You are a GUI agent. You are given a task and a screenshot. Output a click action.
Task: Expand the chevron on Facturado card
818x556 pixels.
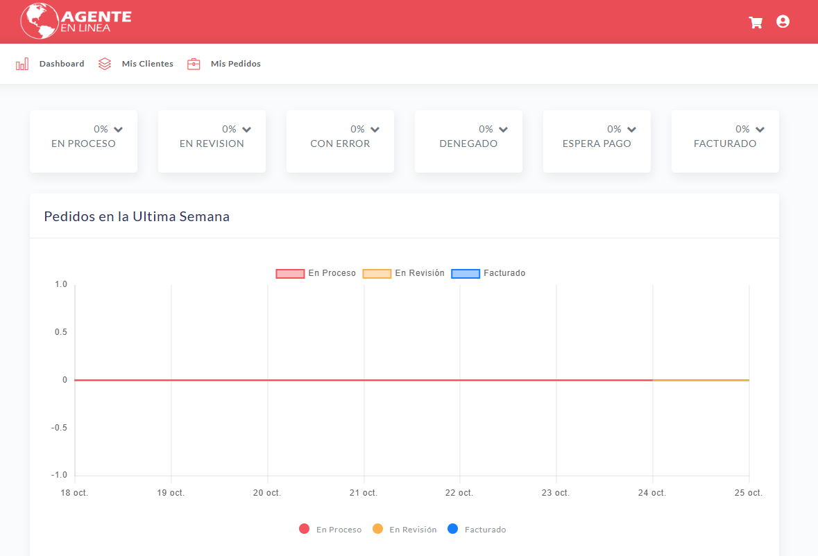pos(760,130)
